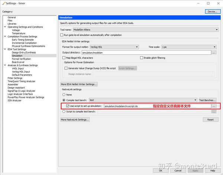Select Incremental Compilation item
The width and height of the screenshot is (223, 175).
[24, 43]
